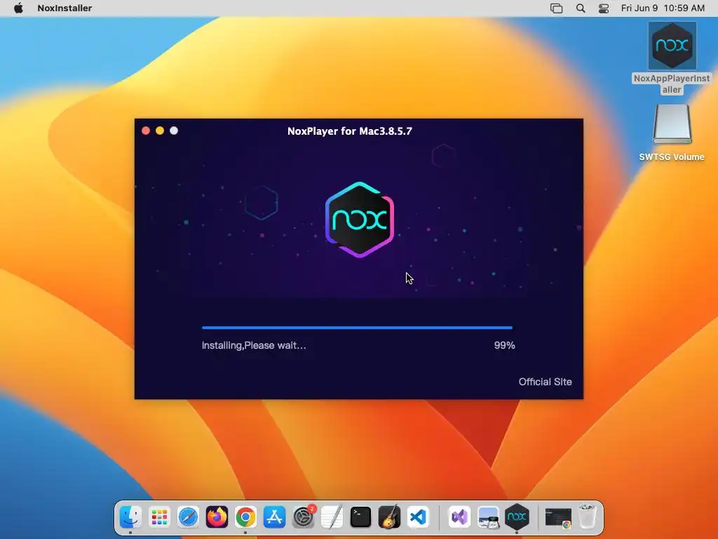718x539 pixels.
Task: Click the NoxPlayer for Mac3.8.5.7 title
Action: pos(350,131)
